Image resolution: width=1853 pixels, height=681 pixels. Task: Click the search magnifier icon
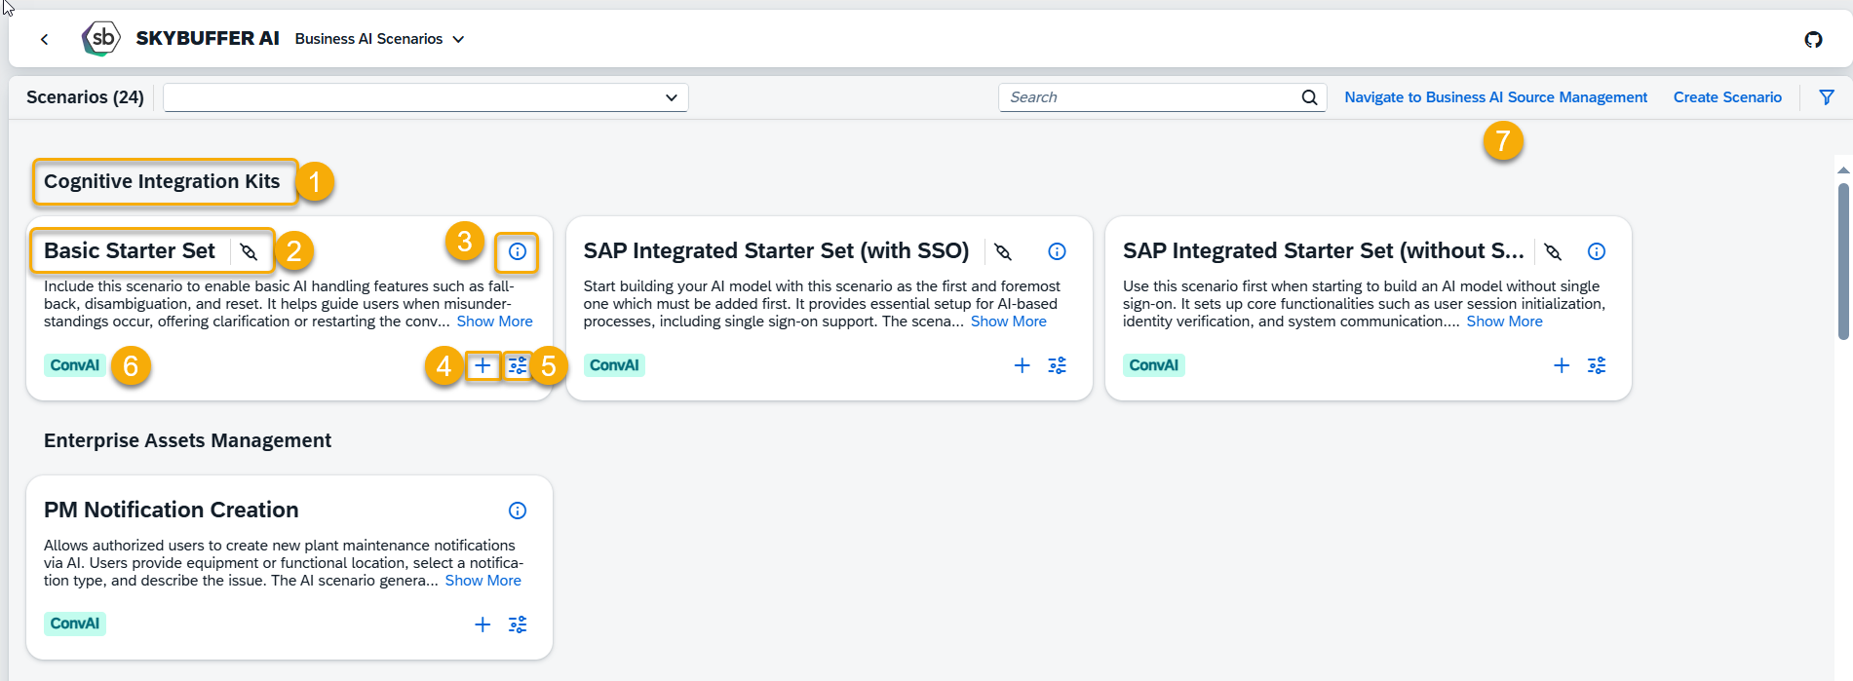pyautogui.click(x=1309, y=97)
